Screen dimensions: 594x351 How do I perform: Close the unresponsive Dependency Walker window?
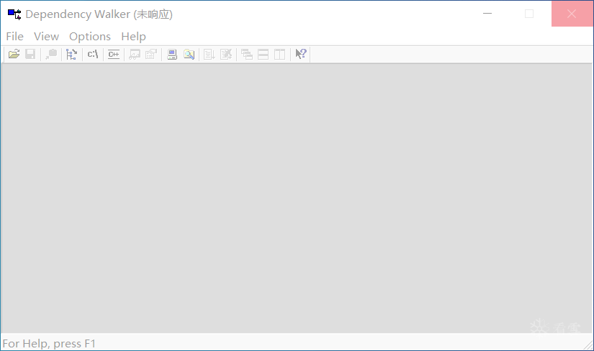point(572,14)
